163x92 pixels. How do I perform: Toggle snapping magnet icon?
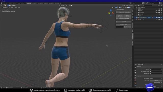click(x=70, y=5)
